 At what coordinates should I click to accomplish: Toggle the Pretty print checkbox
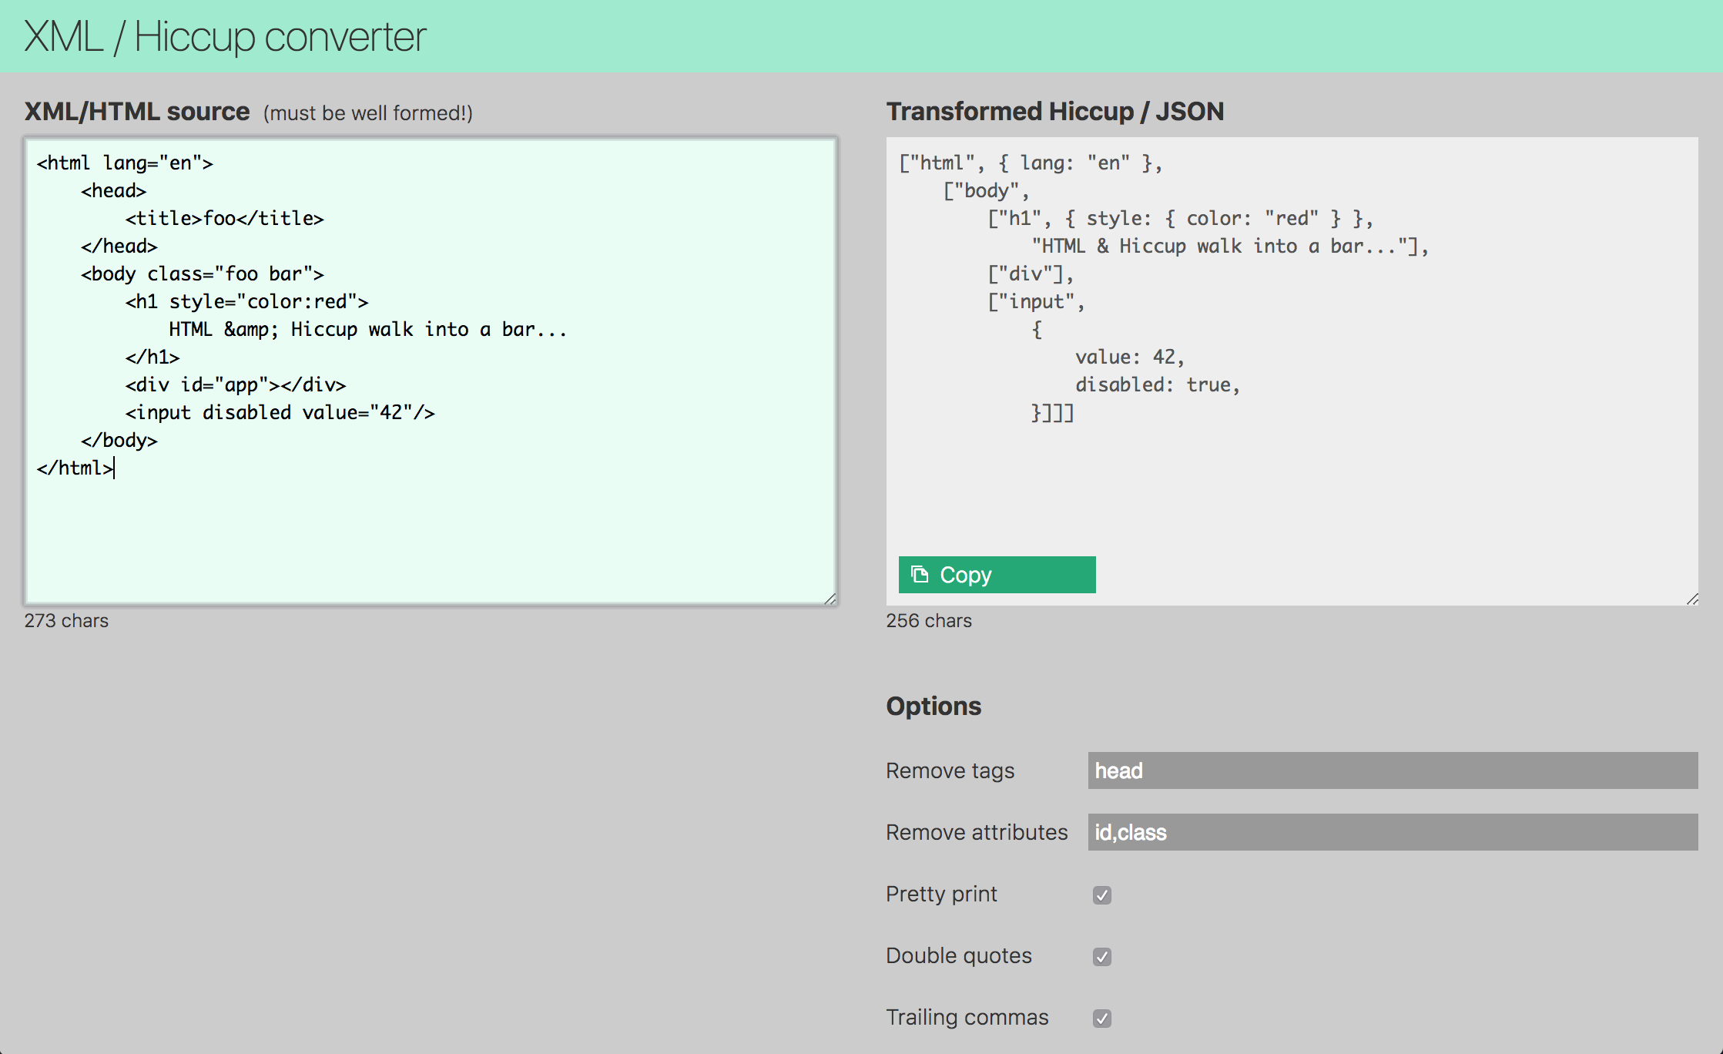pyautogui.click(x=1101, y=895)
